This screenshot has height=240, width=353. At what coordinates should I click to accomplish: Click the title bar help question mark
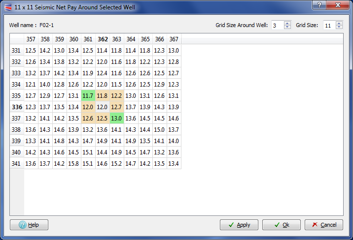(x=319, y=6)
